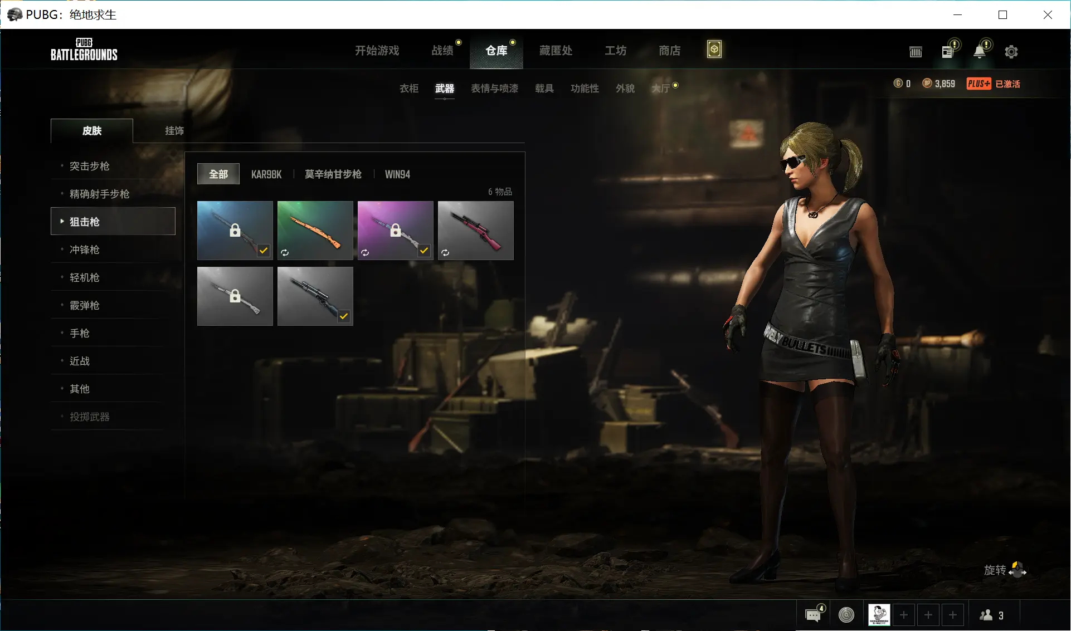
Task: Toggle the checkmark on the purple rifle skin
Action: point(424,251)
